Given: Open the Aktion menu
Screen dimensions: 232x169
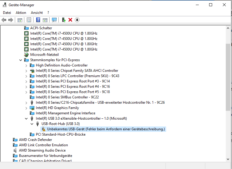Looking at the screenshot, I should tap(21, 13).
